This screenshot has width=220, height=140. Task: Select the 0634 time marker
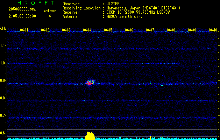[x=87, y=30]
